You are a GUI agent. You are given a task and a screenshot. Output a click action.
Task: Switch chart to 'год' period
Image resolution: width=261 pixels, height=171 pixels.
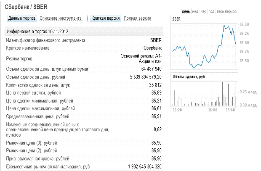click(x=211, y=12)
